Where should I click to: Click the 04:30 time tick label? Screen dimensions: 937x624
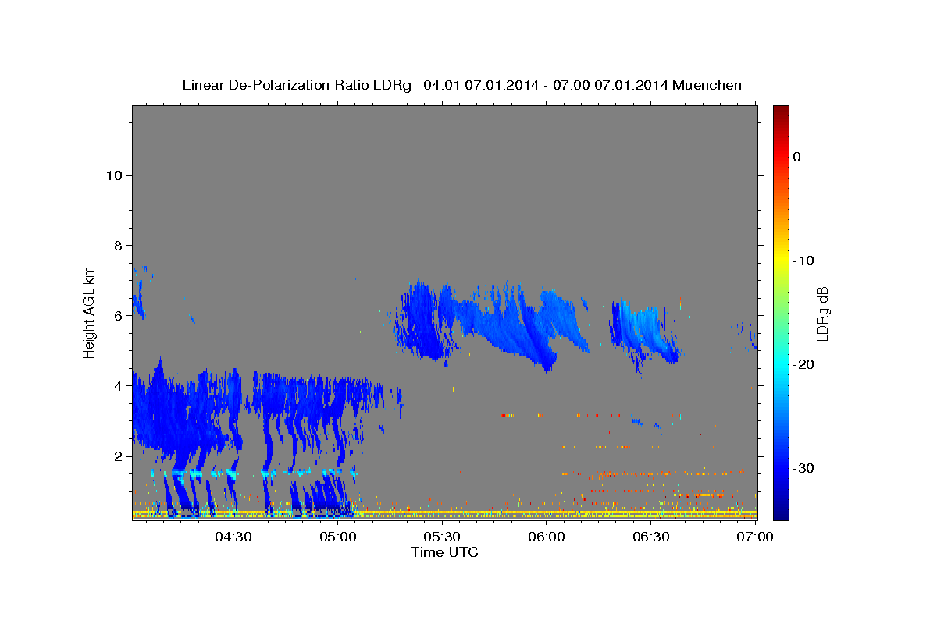pos(233,537)
